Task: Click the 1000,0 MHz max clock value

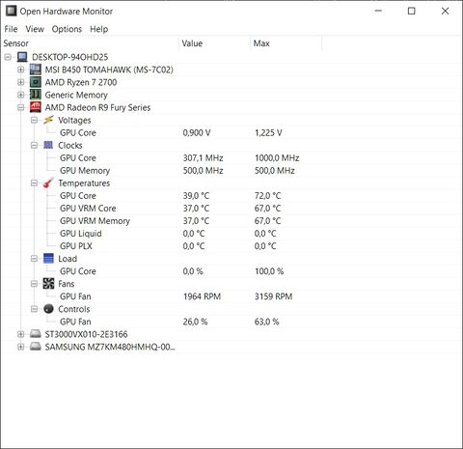Action: pos(277,158)
